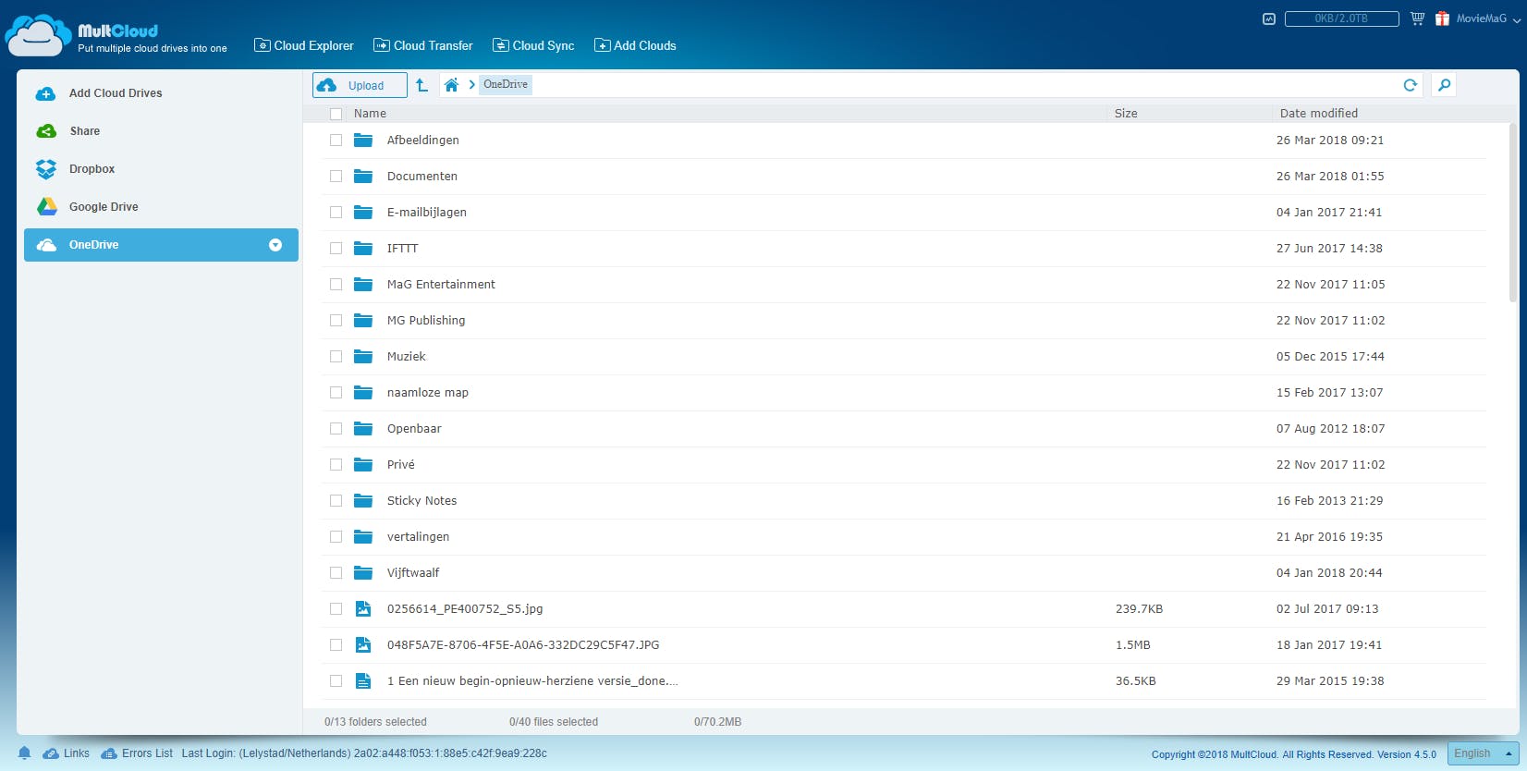Click the IFTTT folder icon
1527x771 pixels.
point(363,249)
